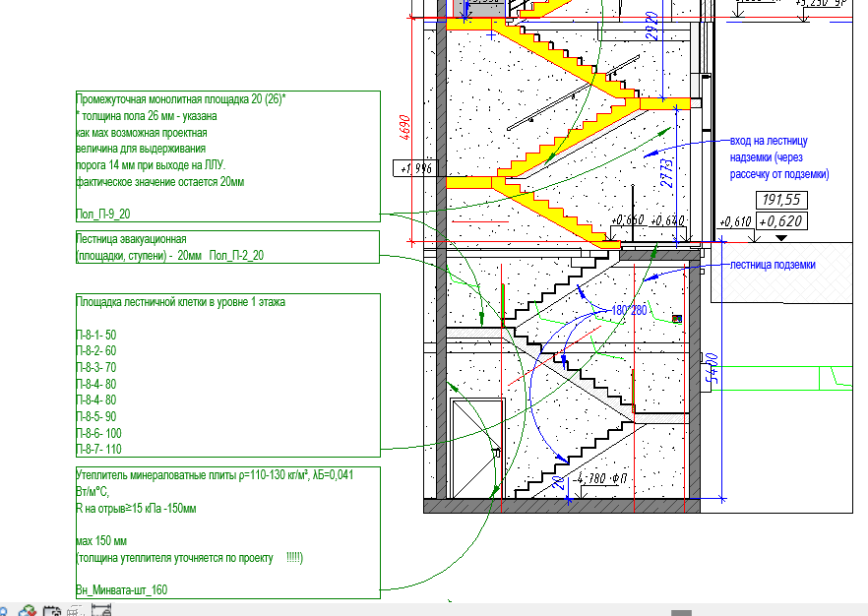868x616 pixels.
Task: Click the boxed elevation '+0,620'
Action: (781, 221)
